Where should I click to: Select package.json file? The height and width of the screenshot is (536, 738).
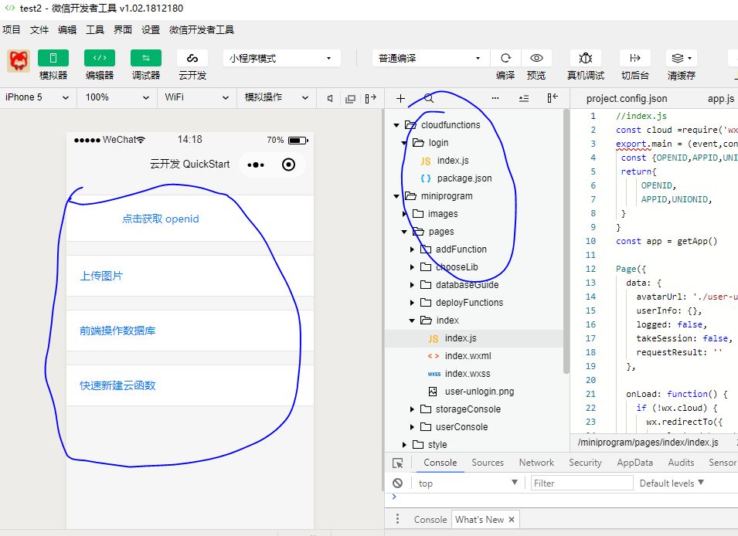(x=464, y=178)
